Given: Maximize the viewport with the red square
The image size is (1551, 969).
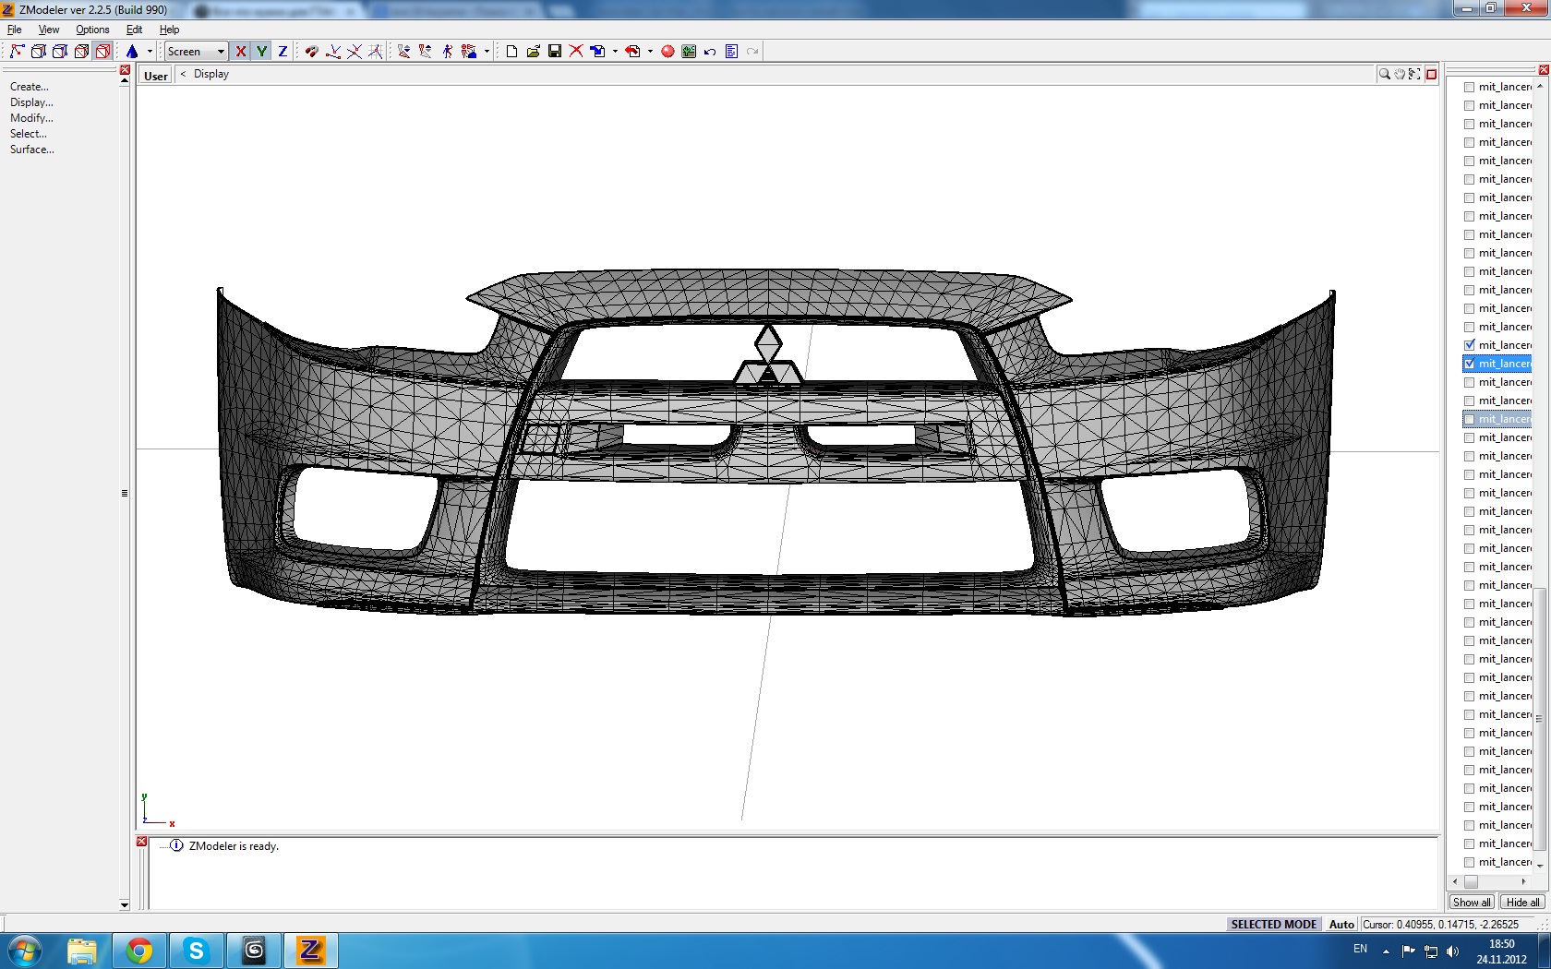Looking at the screenshot, I should (x=1431, y=74).
